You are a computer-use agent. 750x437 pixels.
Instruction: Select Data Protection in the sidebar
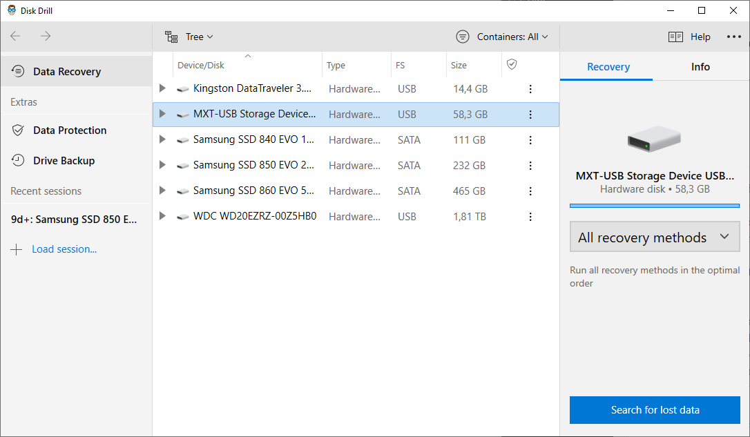pyautogui.click(x=77, y=130)
